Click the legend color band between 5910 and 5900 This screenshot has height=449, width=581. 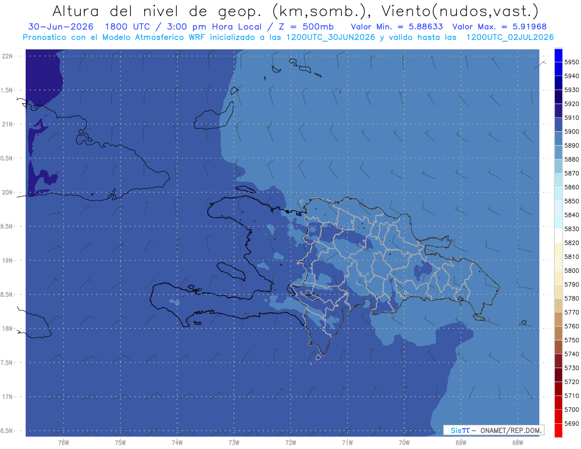[558, 124]
